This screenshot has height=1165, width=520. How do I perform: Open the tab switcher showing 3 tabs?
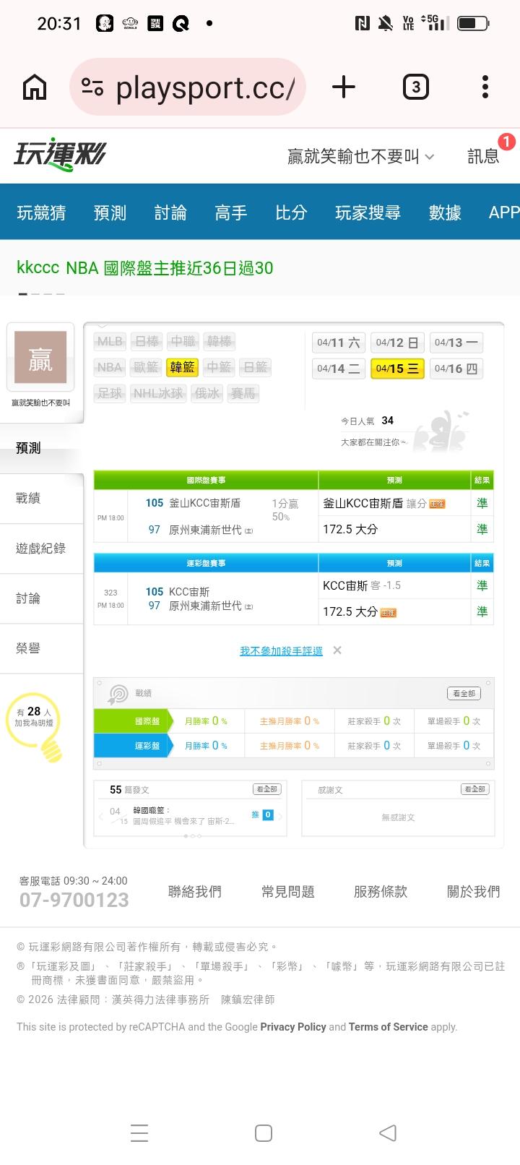[x=415, y=87]
